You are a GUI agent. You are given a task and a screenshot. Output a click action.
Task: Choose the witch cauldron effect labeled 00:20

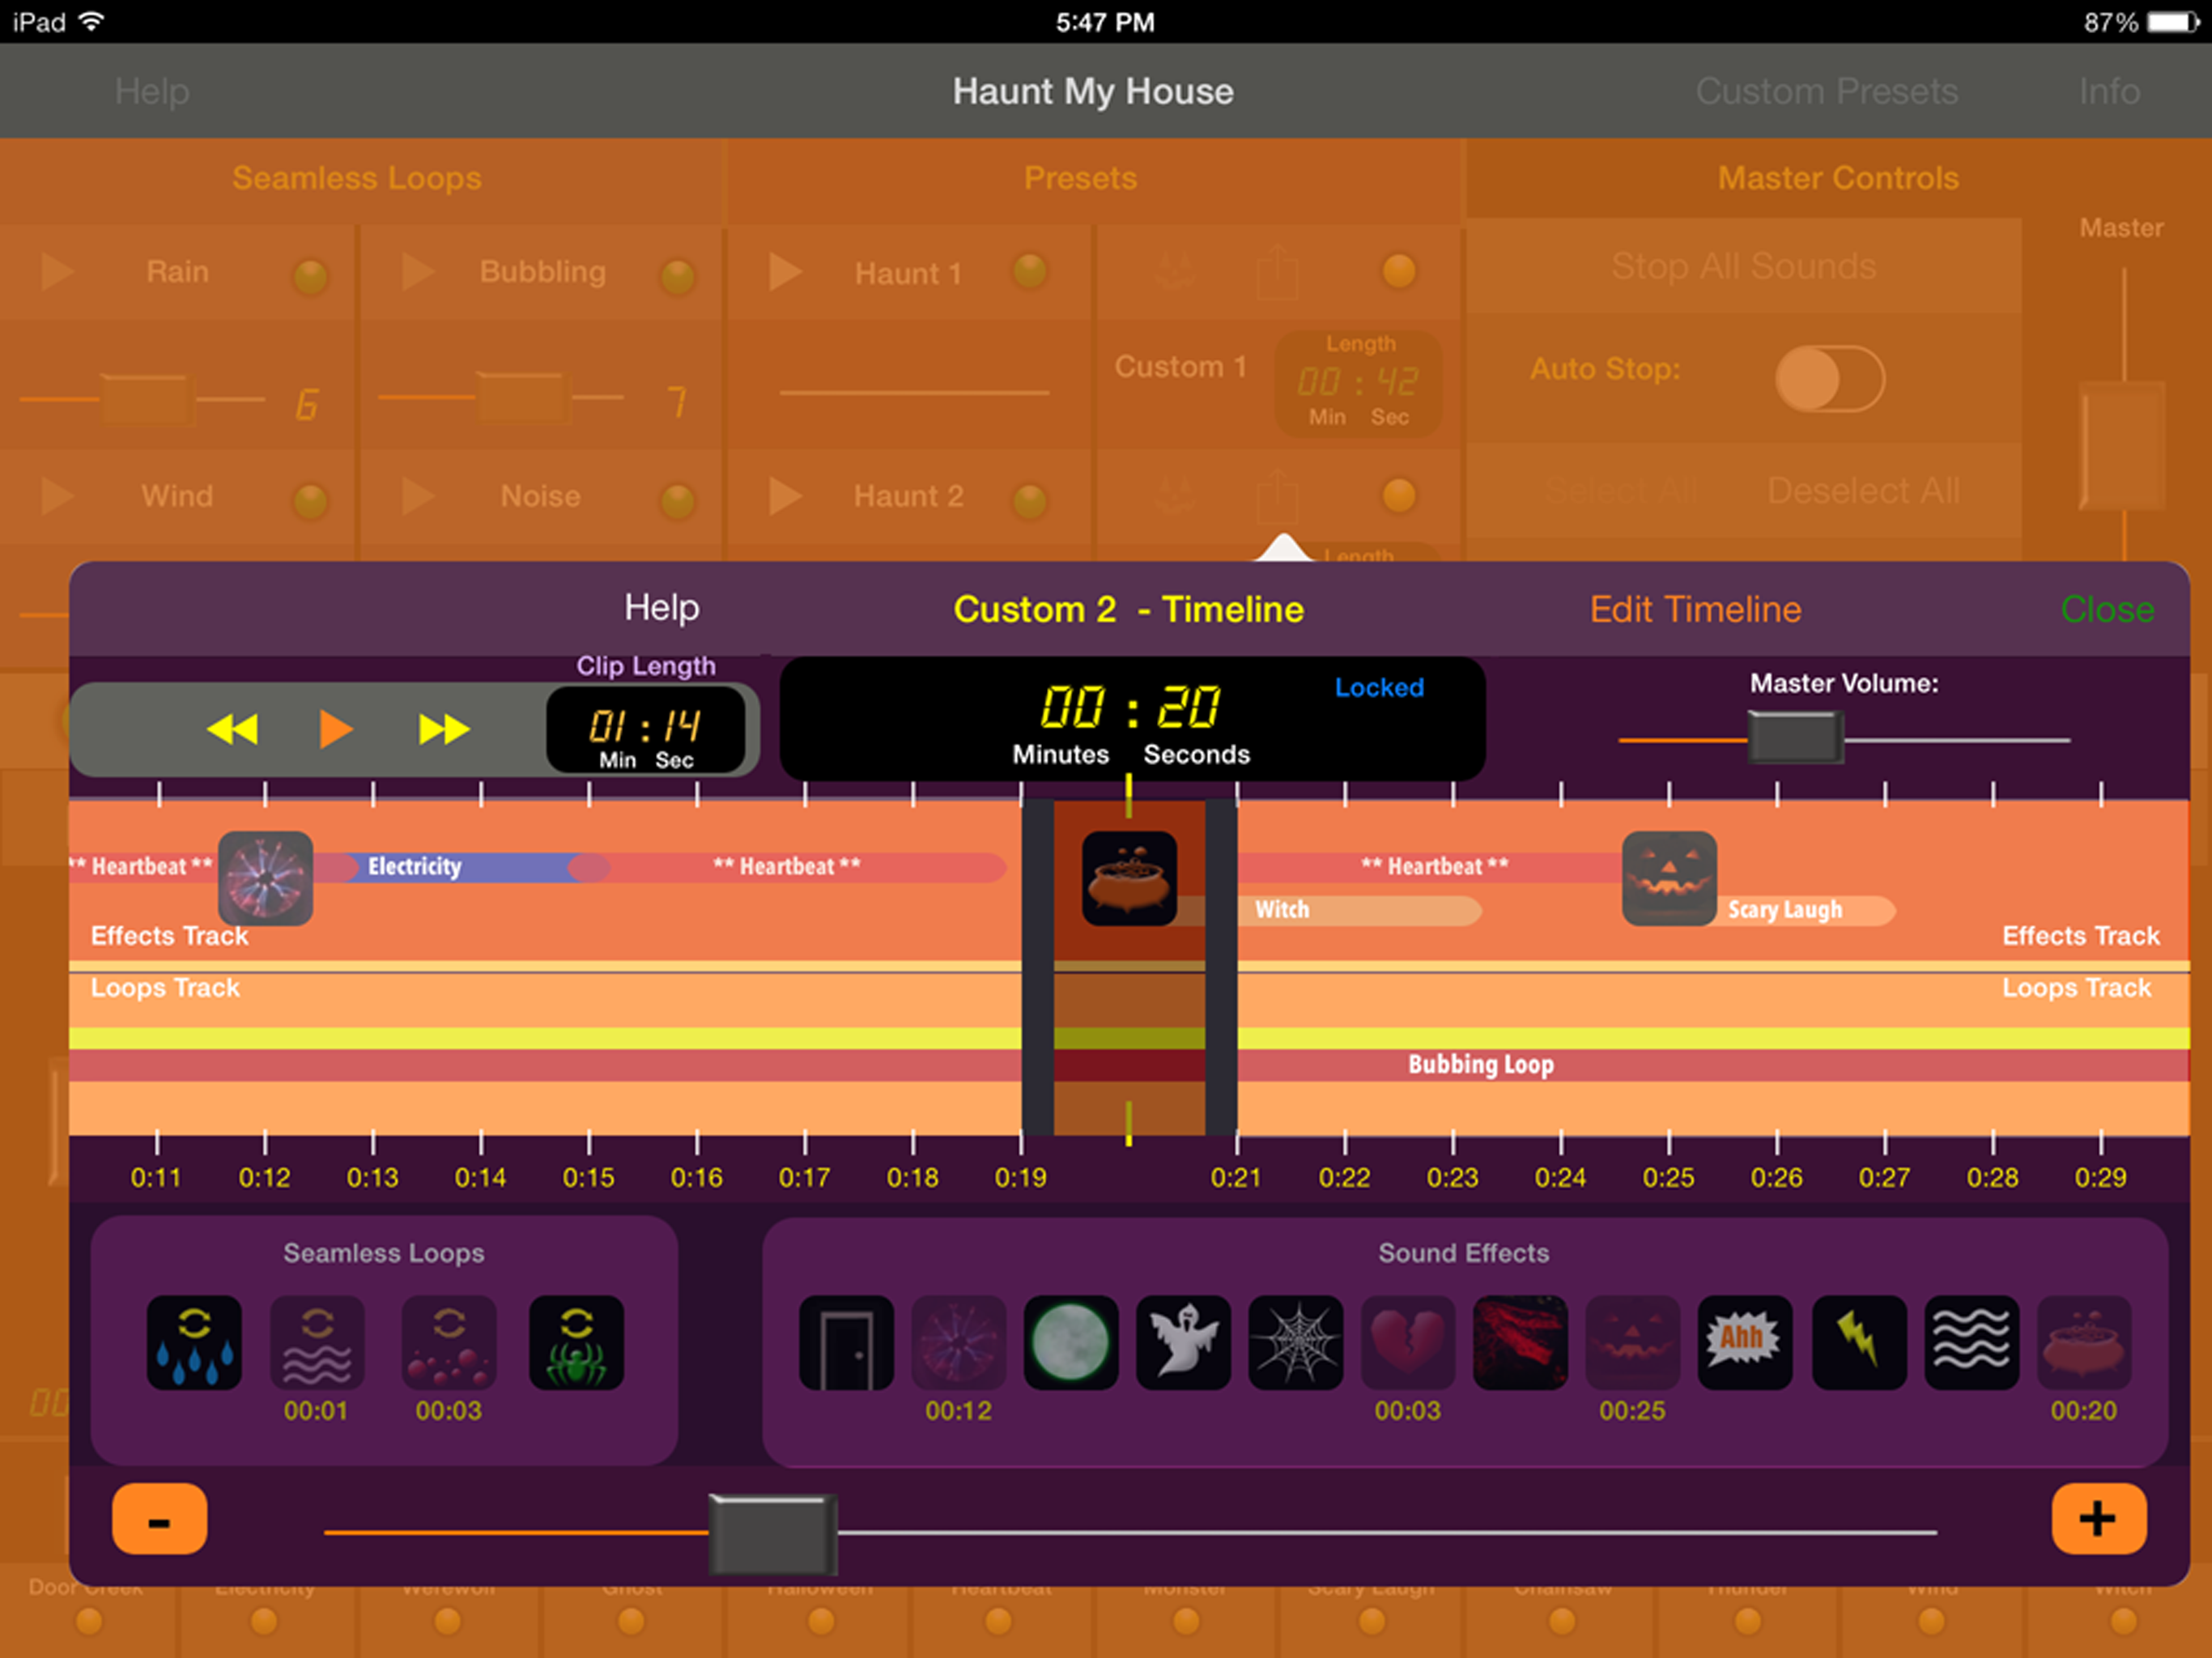(2084, 1342)
